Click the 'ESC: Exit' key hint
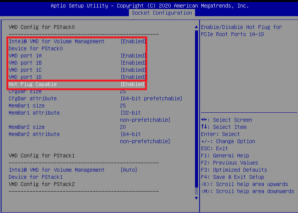The width and height of the screenshot is (298, 213). pos(214,148)
